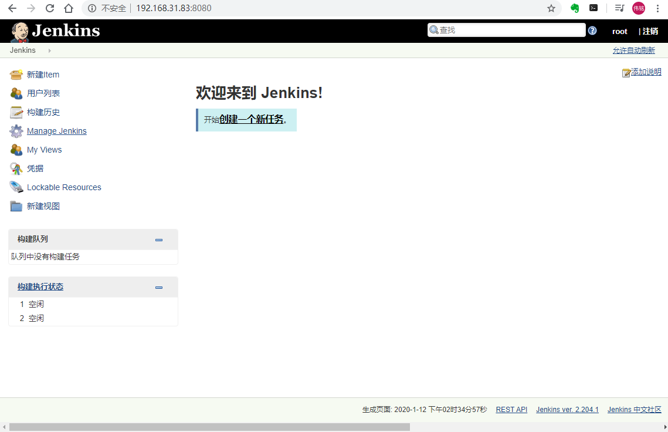Click the 用户列表 people icon
This screenshot has width=668, height=432.
[x=16, y=93]
